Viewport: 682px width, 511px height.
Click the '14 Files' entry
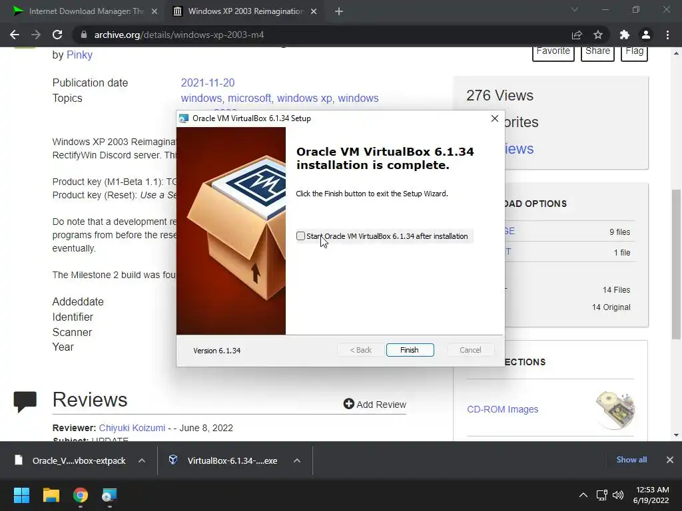[616, 290]
